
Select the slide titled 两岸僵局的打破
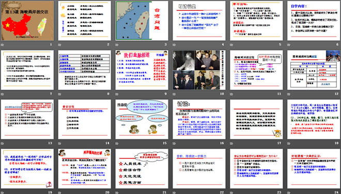pos(84,169)
